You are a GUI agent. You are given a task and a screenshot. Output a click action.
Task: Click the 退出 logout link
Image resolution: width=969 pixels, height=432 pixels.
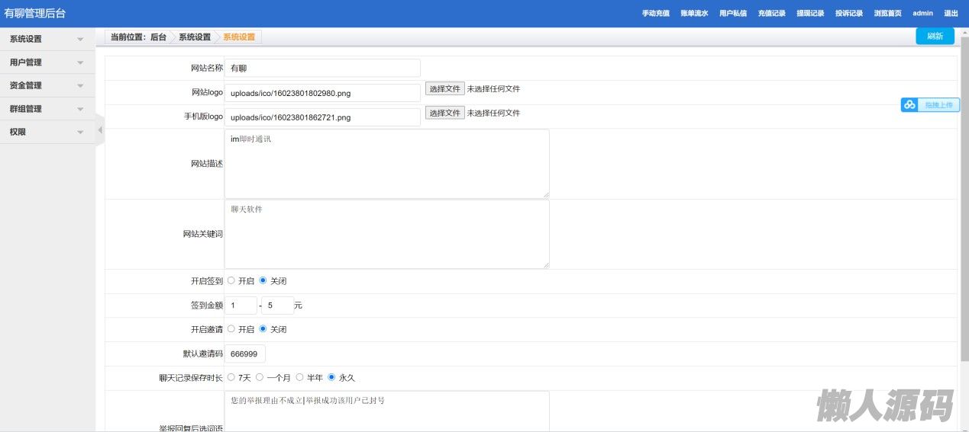951,14
